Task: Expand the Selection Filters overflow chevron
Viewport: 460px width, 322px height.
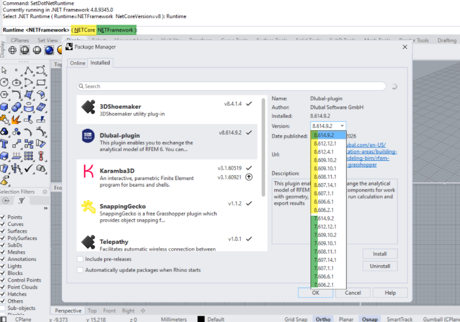Action: [45, 208]
